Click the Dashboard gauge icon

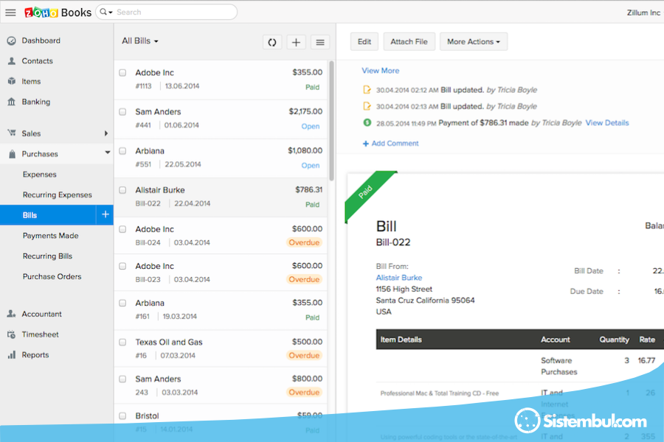pyautogui.click(x=11, y=41)
